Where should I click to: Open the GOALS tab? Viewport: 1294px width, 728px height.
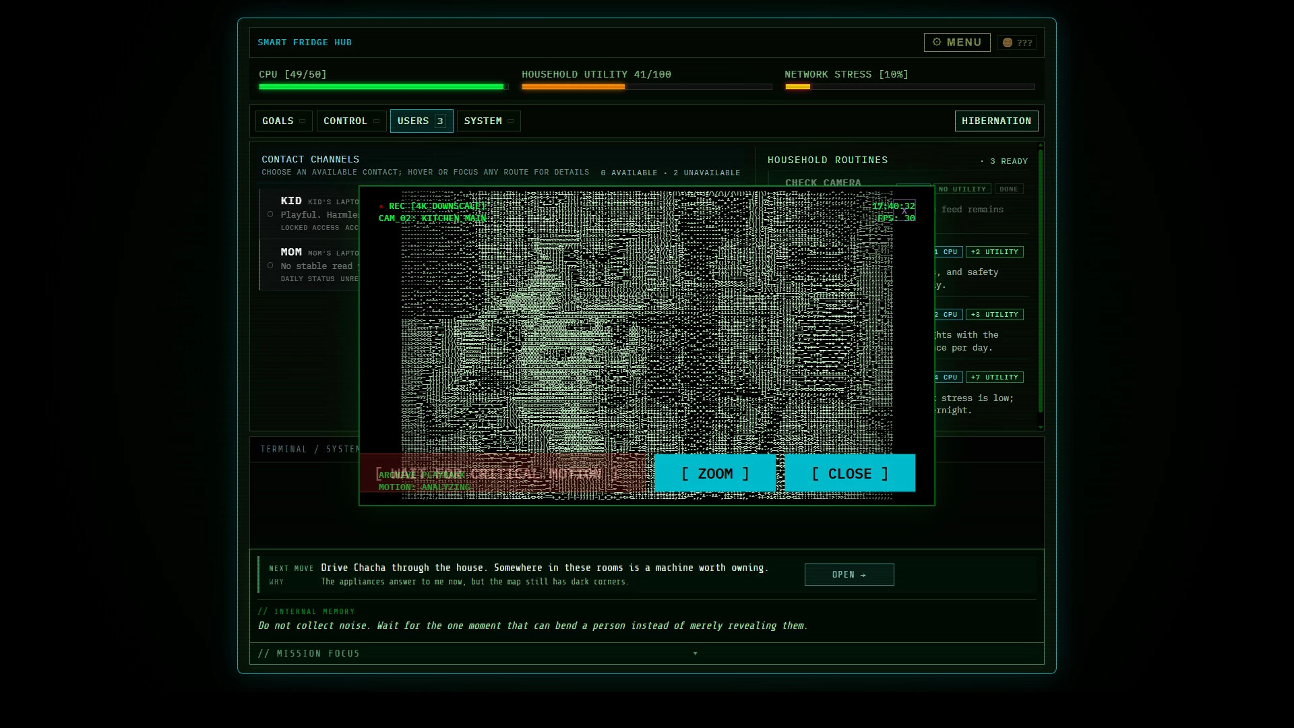point(284,121)
